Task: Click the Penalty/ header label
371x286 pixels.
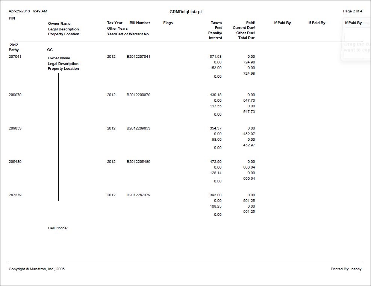Action: (x=215, y=33)
